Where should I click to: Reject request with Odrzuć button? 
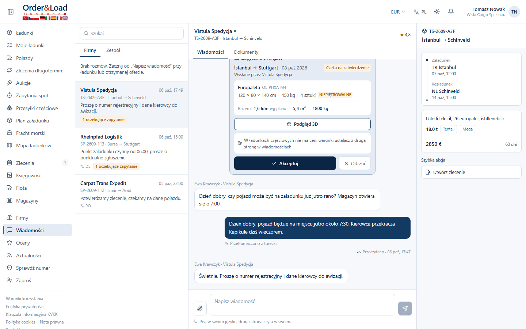(355, 163)
